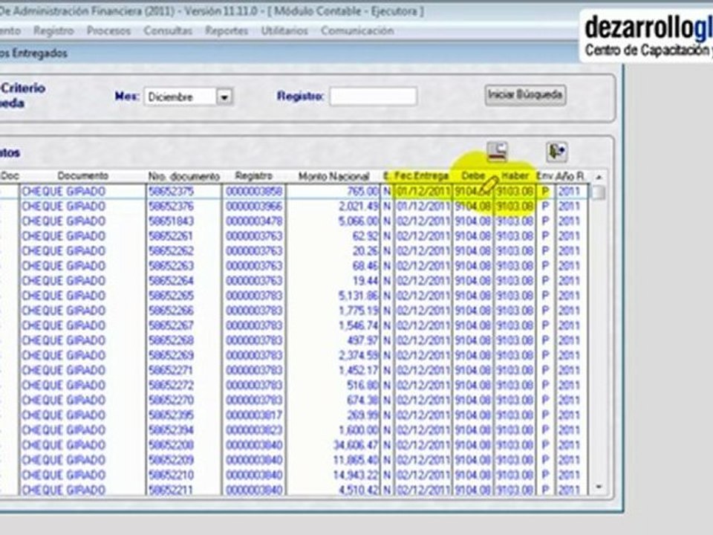Click the Haber column header
The height and width of the screenshot is (535, 713).
515,176
